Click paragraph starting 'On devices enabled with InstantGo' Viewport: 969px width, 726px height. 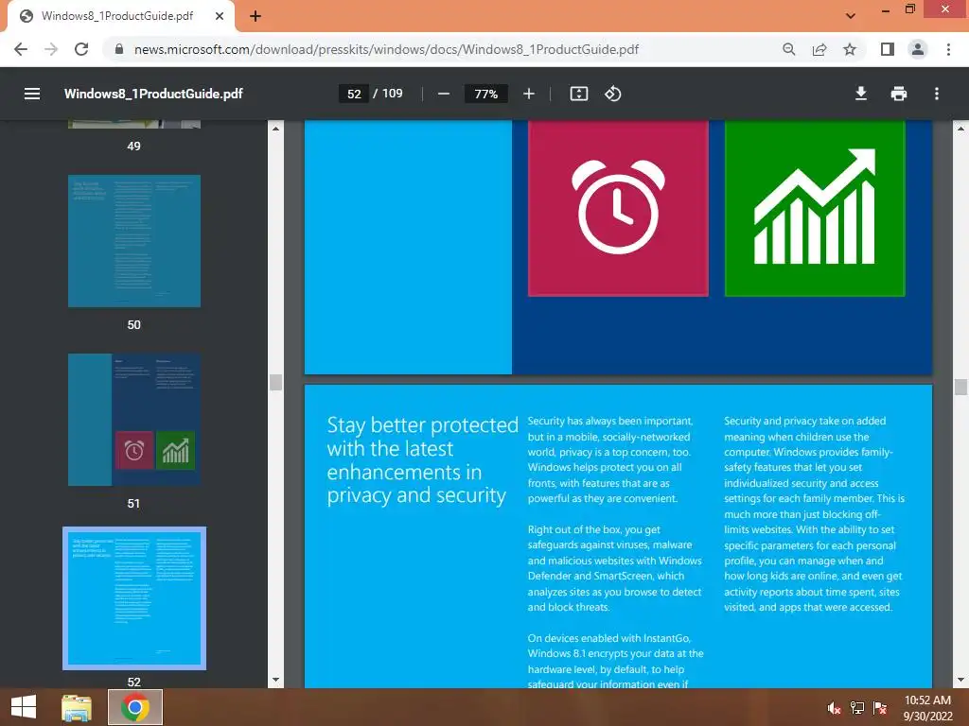(615, 661)
